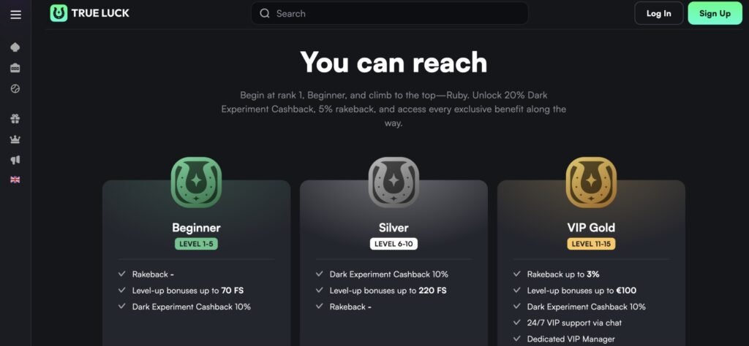Click the magnifying glass search icon
Viewport: 749px width, 346px height.
click(265, 13)
